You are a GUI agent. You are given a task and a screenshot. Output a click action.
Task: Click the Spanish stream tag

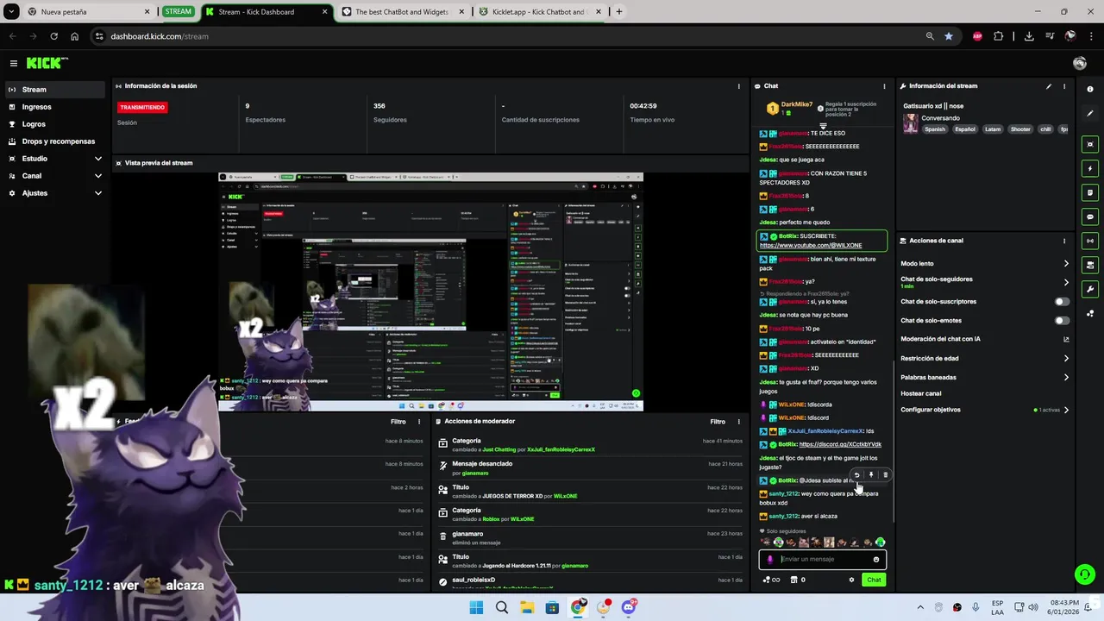pos(935,129)
